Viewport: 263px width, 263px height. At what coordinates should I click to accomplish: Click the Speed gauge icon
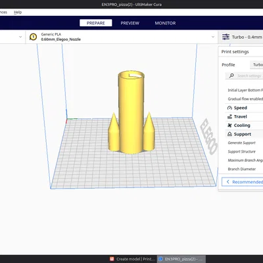pyautogui.click(x=229, y=108)
